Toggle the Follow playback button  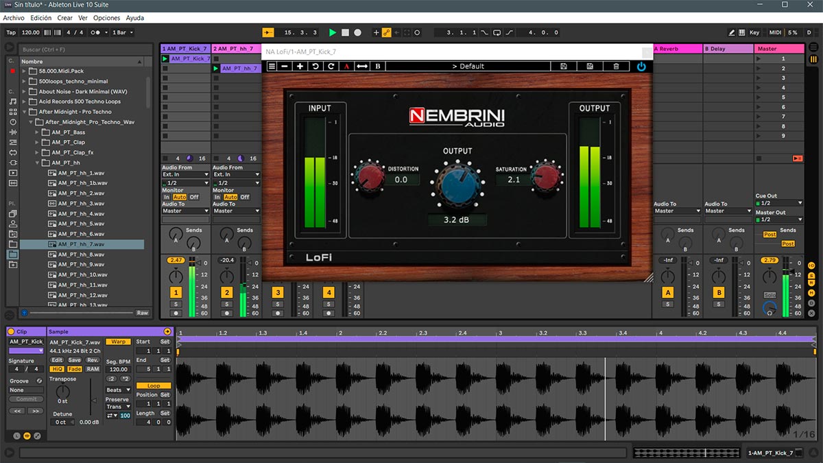[x=268, y=32]
